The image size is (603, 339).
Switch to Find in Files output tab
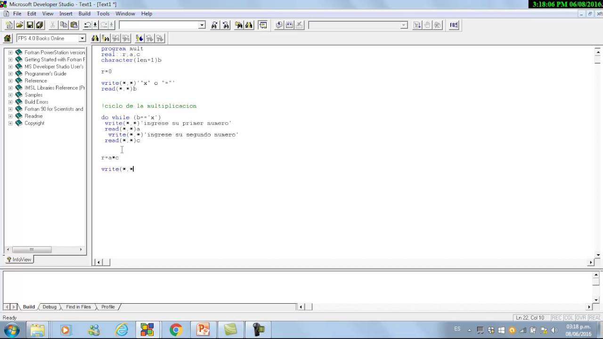78,307
